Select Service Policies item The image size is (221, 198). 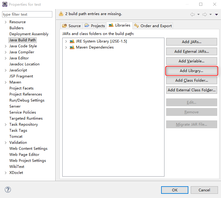coord(23,112)
